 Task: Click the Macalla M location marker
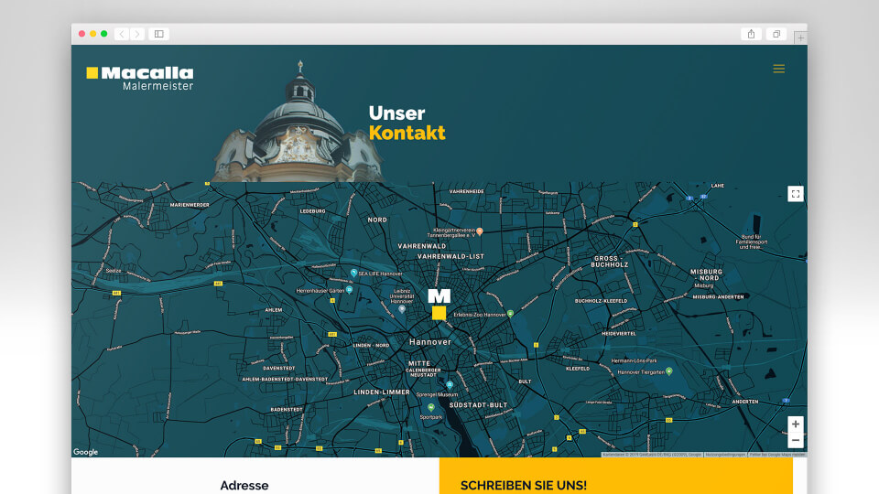click(x=439, y=304)
